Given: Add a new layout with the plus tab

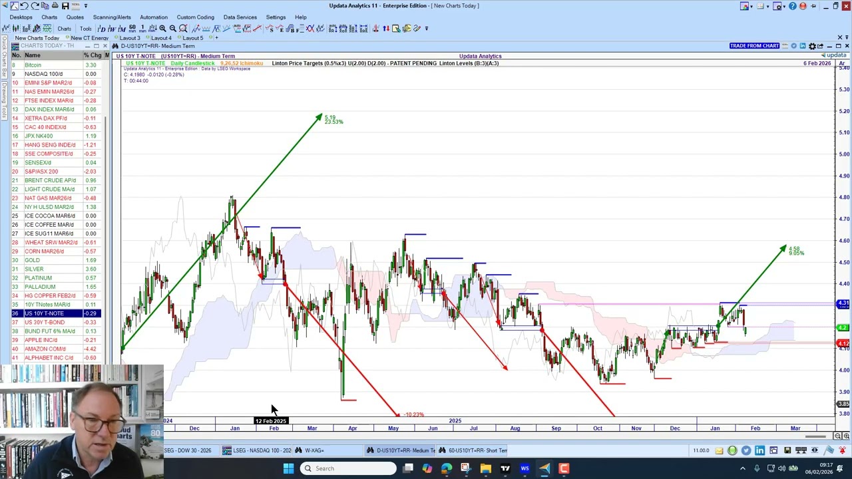Looking at the screenshot, I should [x=216, y=38].
